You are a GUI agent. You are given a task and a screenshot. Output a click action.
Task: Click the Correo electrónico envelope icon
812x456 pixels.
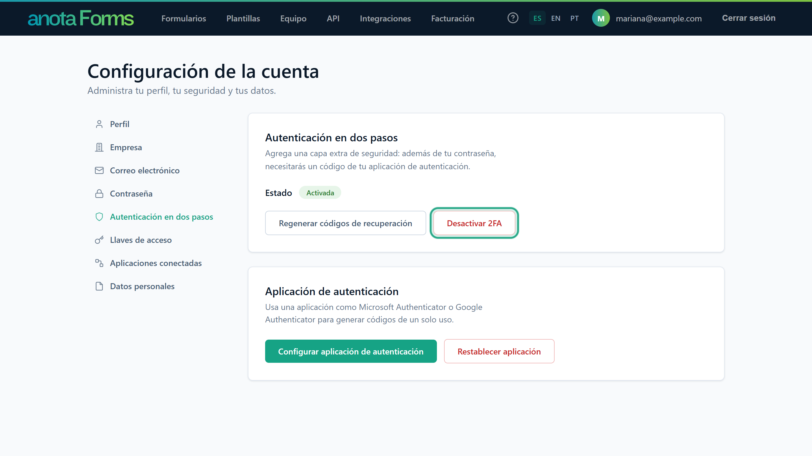coord(99,170)
